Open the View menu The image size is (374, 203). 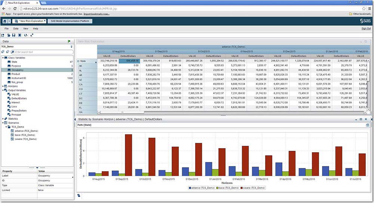26,29
